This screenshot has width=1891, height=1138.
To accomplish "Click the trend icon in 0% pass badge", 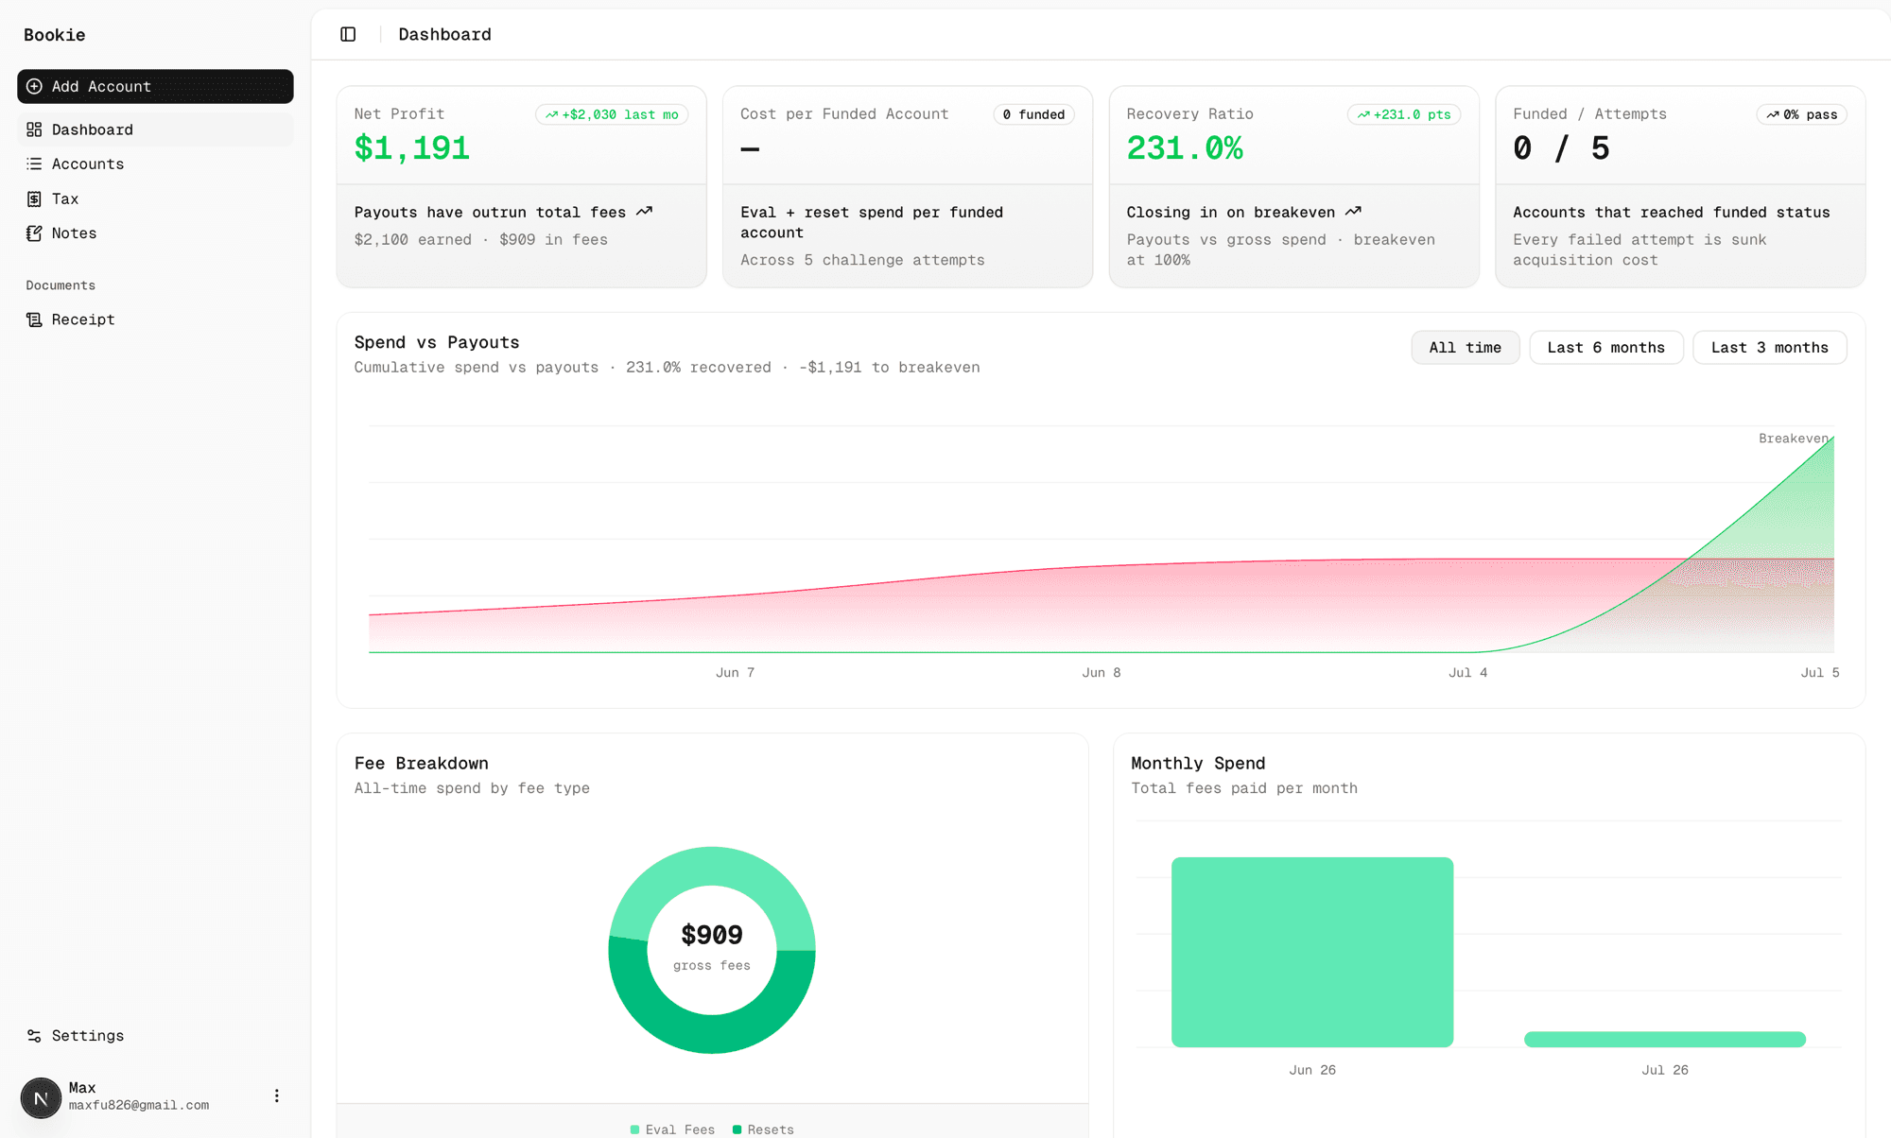I will (x=1773, y=114).
